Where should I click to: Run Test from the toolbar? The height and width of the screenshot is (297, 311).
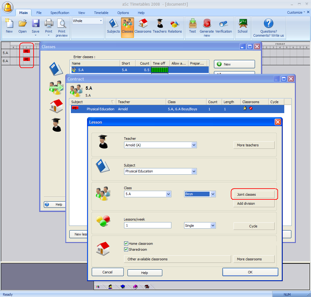tap(193, 26)
